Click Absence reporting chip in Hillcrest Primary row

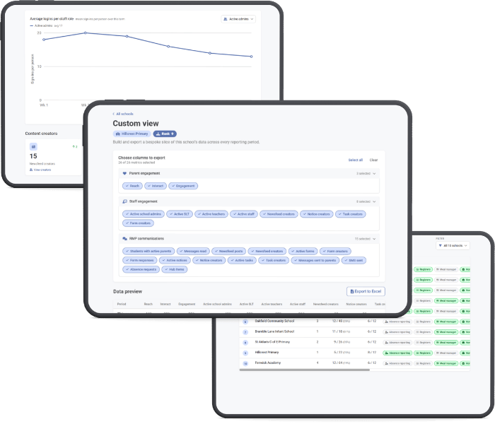pyautogui.click(x=397, y=353)
